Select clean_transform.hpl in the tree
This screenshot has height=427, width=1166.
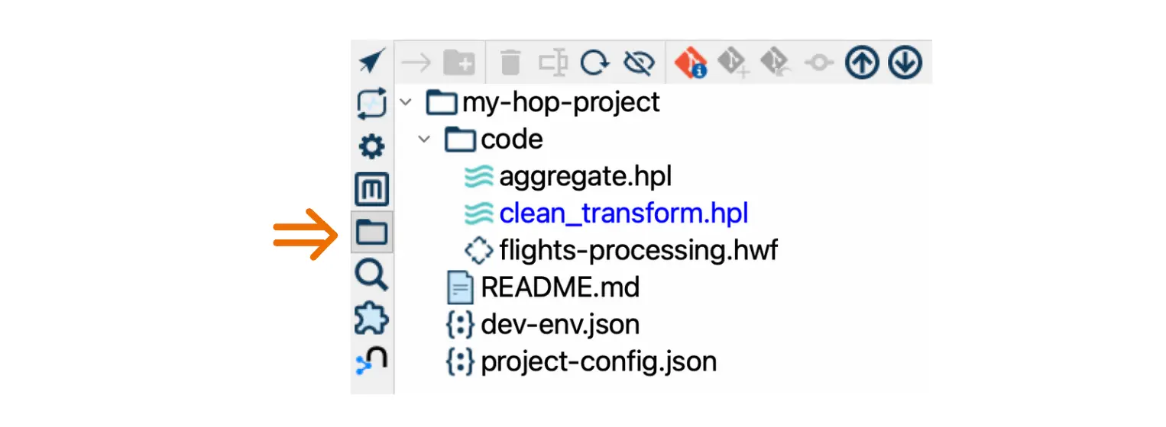(623, 213)
